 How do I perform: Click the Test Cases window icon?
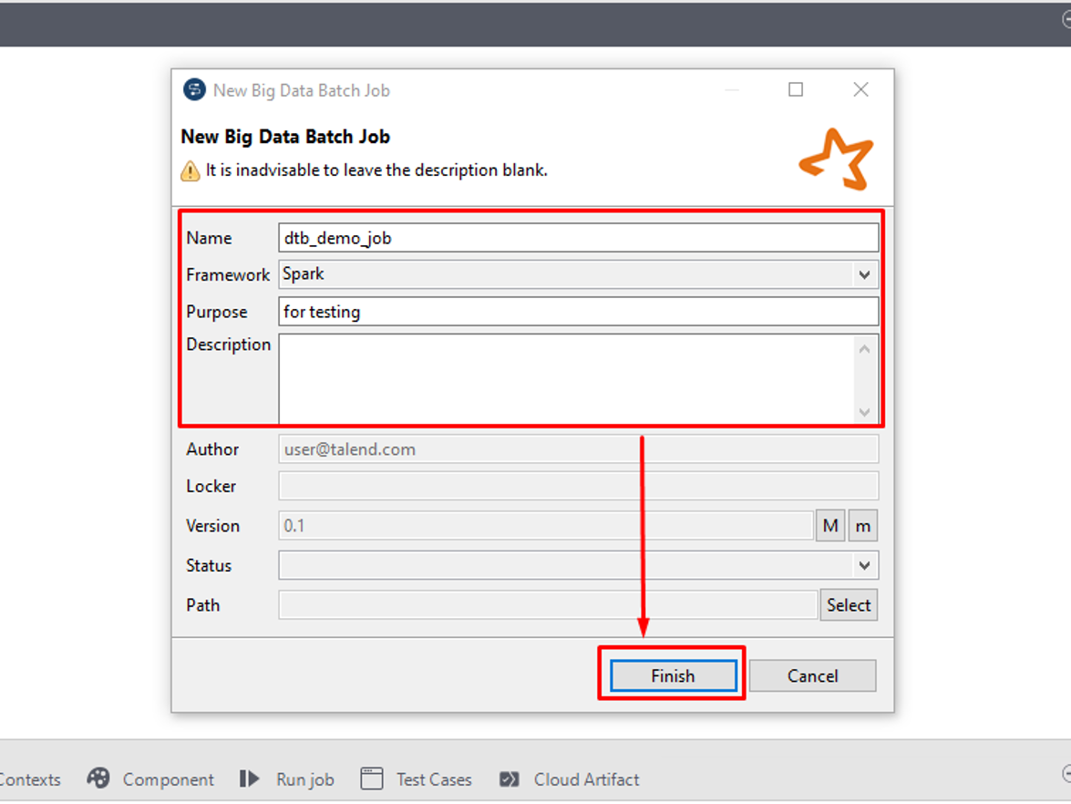point(372,778)
